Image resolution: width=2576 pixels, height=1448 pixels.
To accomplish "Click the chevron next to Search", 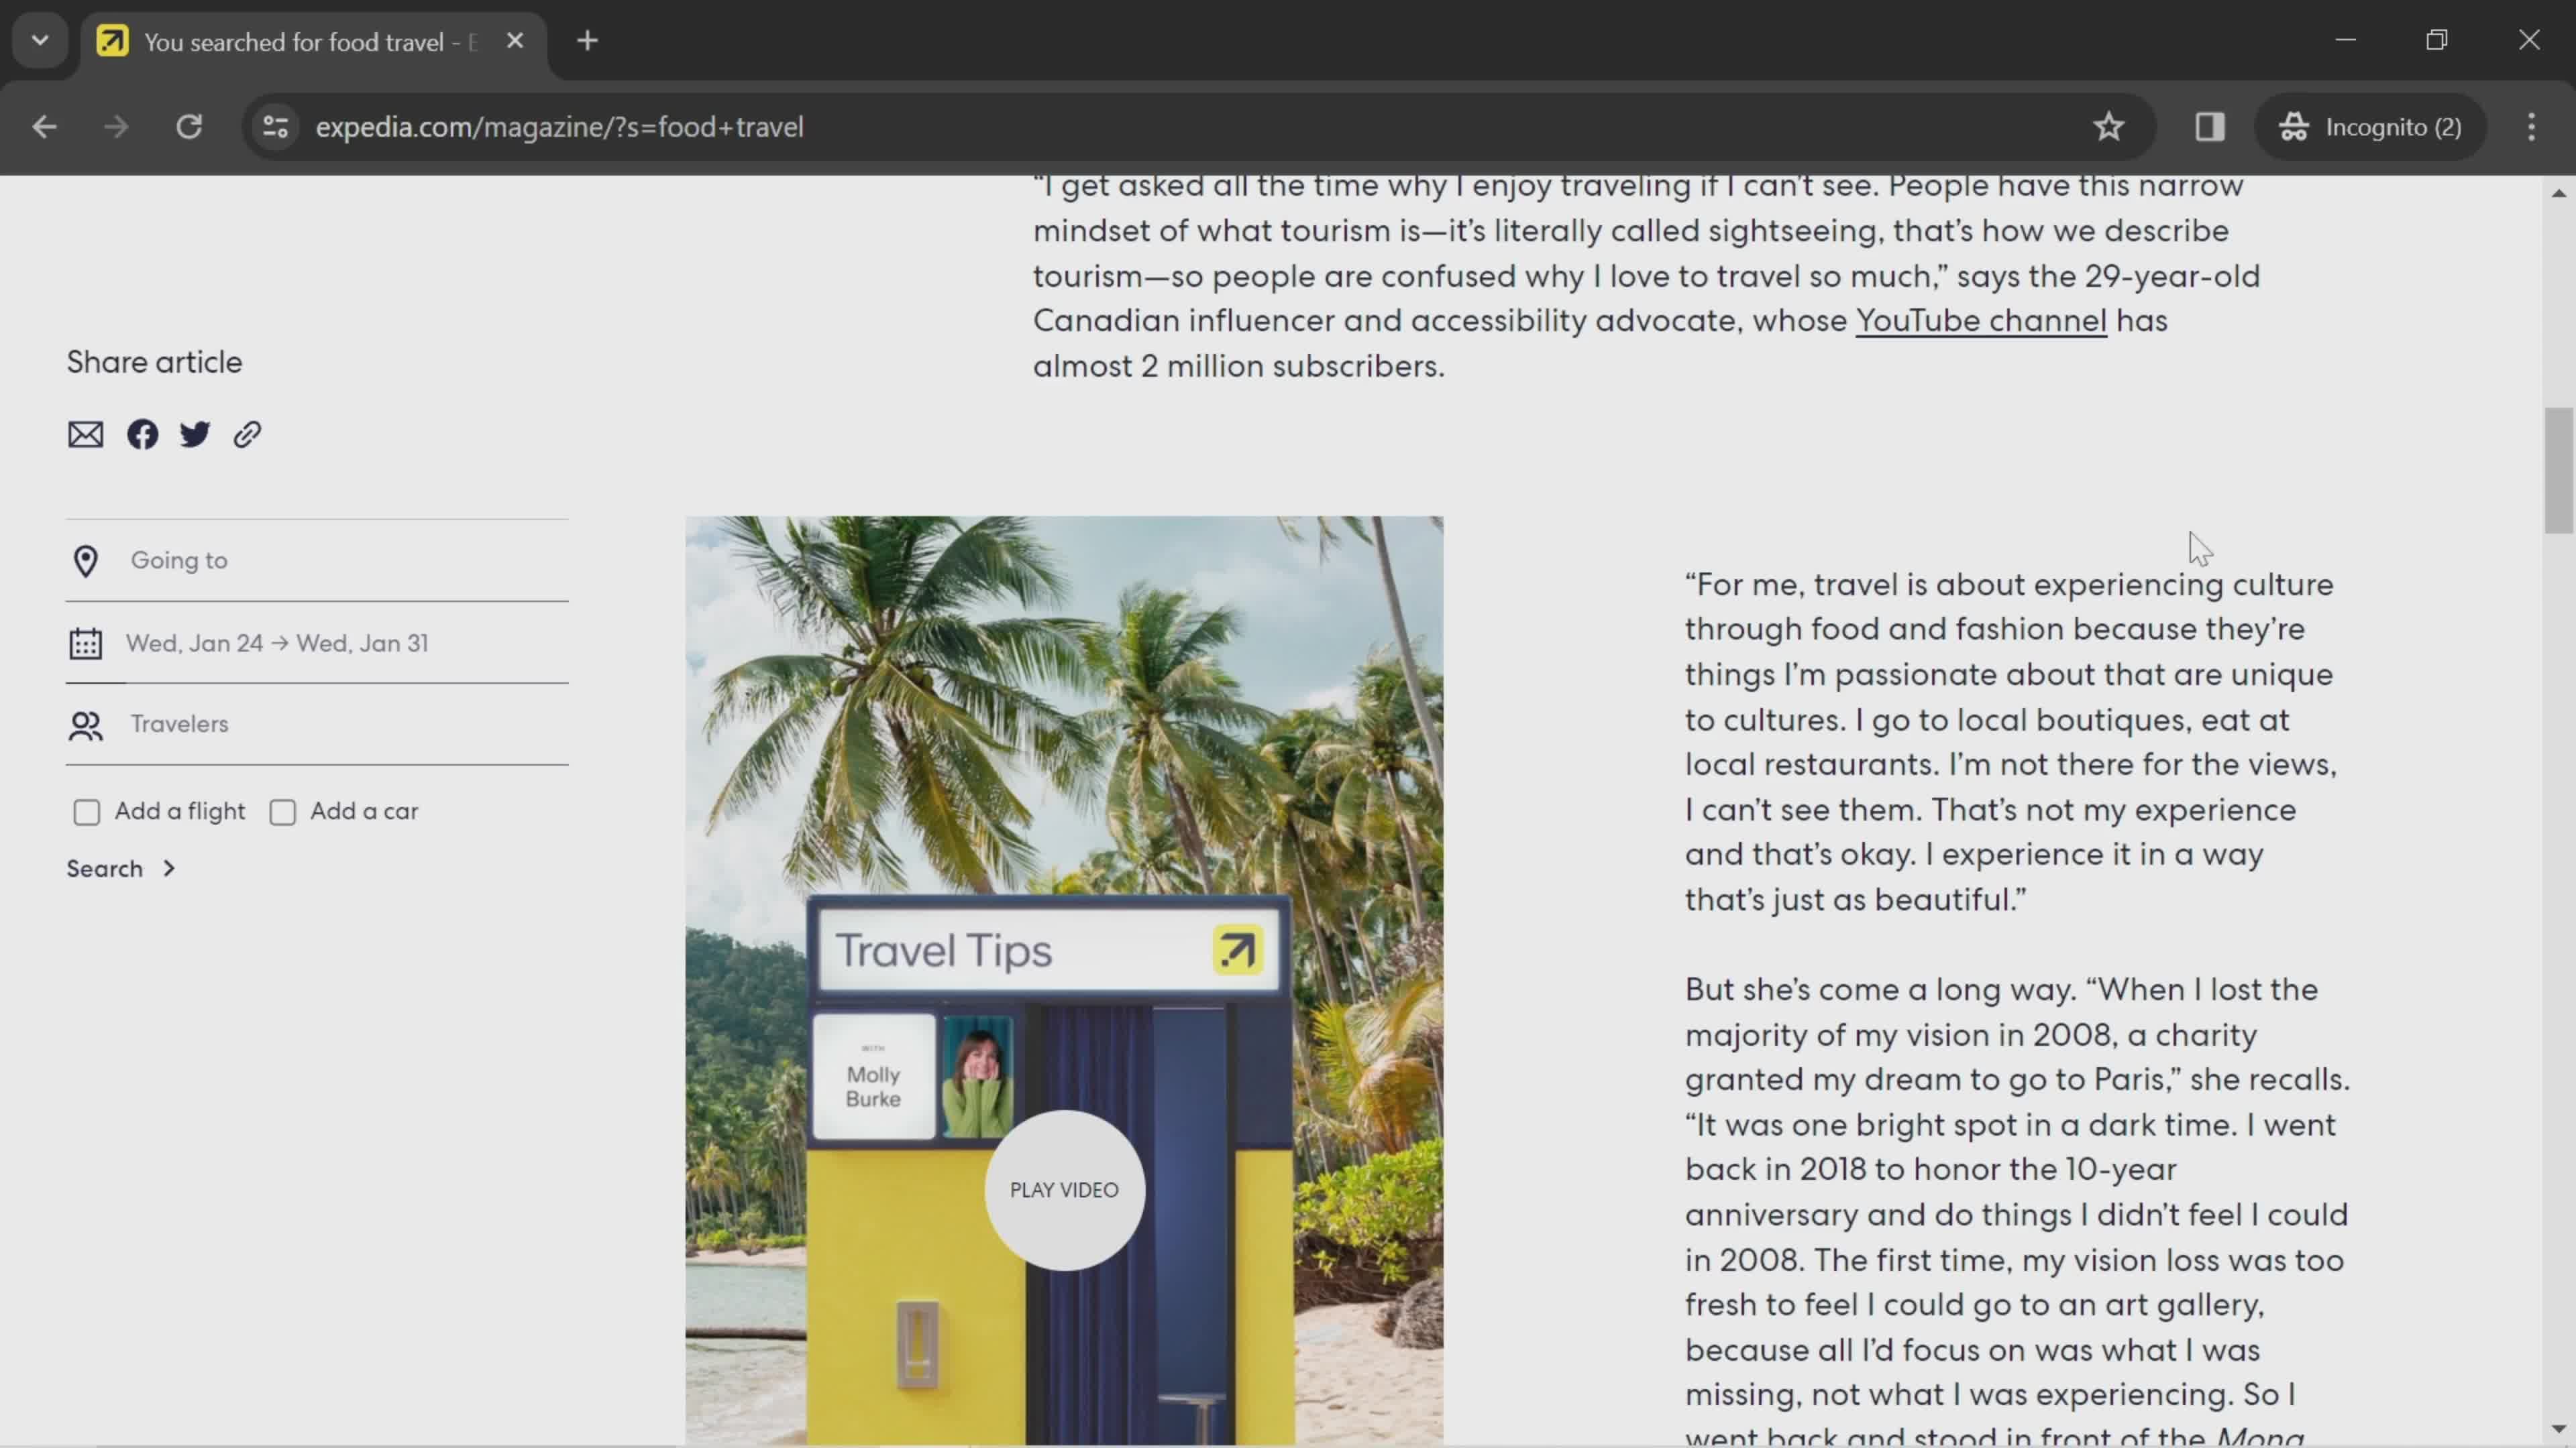I will [169, 868].
